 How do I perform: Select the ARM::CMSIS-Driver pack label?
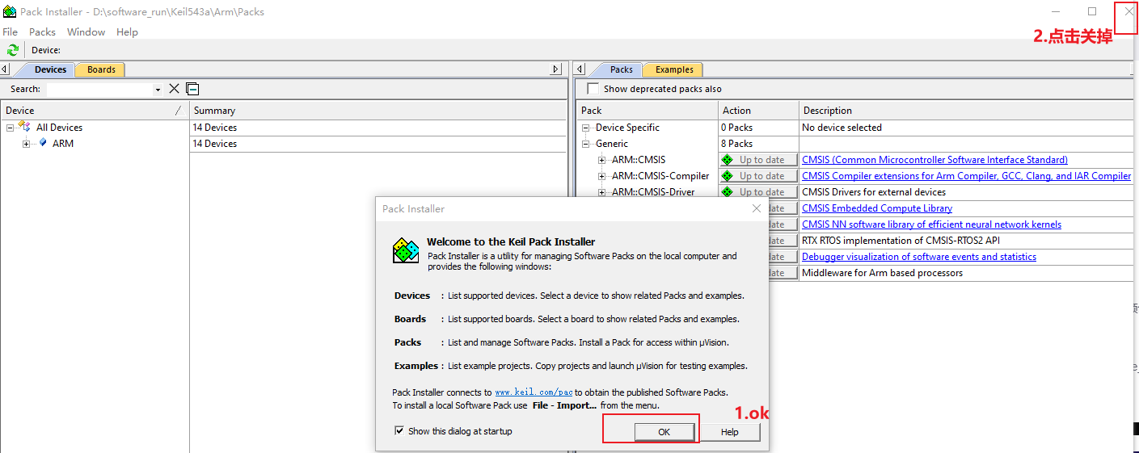pyautogui.click(x=653, y=192)
